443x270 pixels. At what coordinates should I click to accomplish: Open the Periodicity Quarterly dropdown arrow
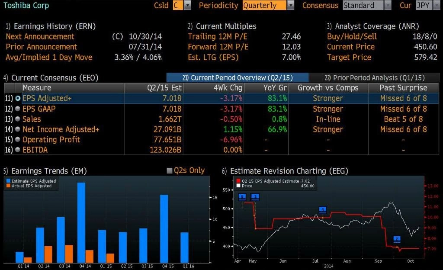(x=291, y=5)
